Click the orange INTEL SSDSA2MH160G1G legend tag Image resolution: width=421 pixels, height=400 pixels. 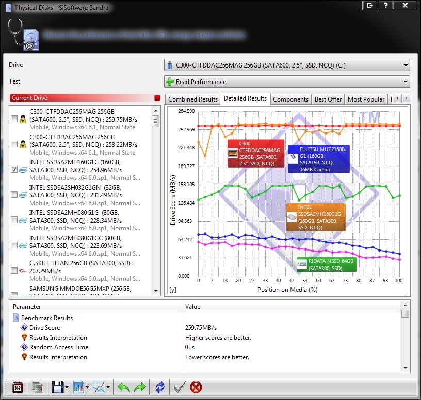coord(316,217)
